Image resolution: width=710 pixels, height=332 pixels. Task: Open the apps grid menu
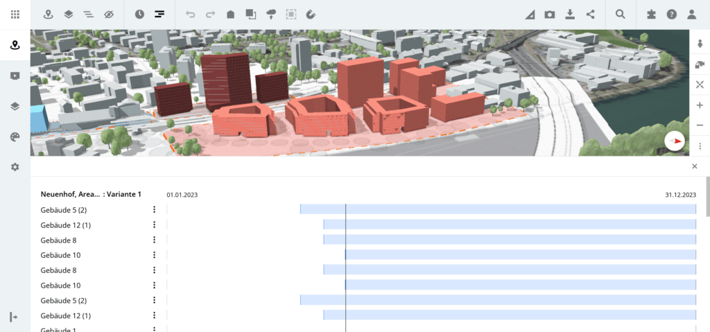coord(15,14)
